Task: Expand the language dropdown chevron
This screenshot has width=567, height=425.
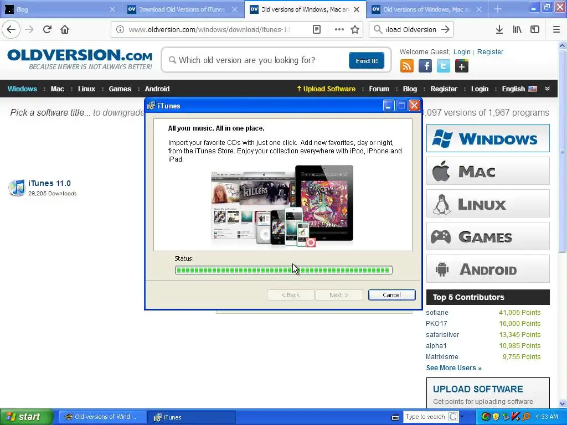Action: pos(547,89)
